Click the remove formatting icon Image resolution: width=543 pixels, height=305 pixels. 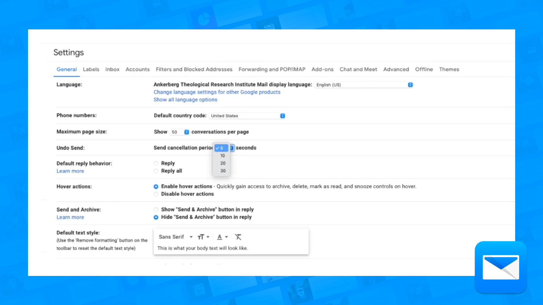(x=238, y=237)
